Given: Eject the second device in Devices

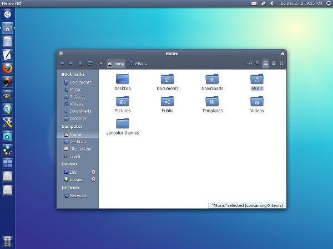Looking at the screenshot, I should tap(93, 179).
